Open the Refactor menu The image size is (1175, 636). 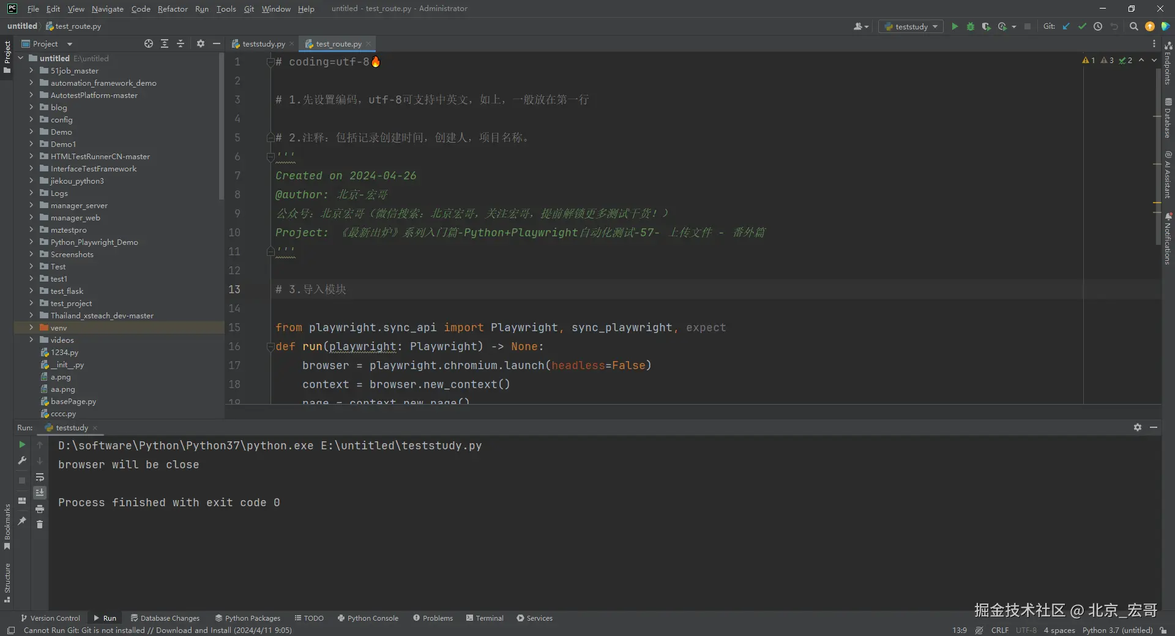173,9
